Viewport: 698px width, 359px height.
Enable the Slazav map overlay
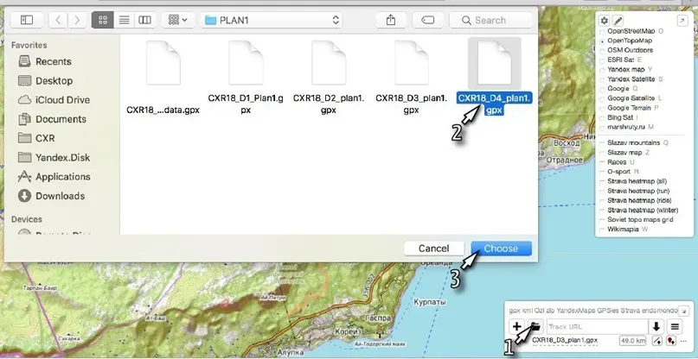coord(624,153)
